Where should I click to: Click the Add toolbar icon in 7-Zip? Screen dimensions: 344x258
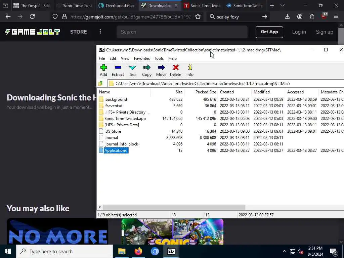click(x=103, y=68)
